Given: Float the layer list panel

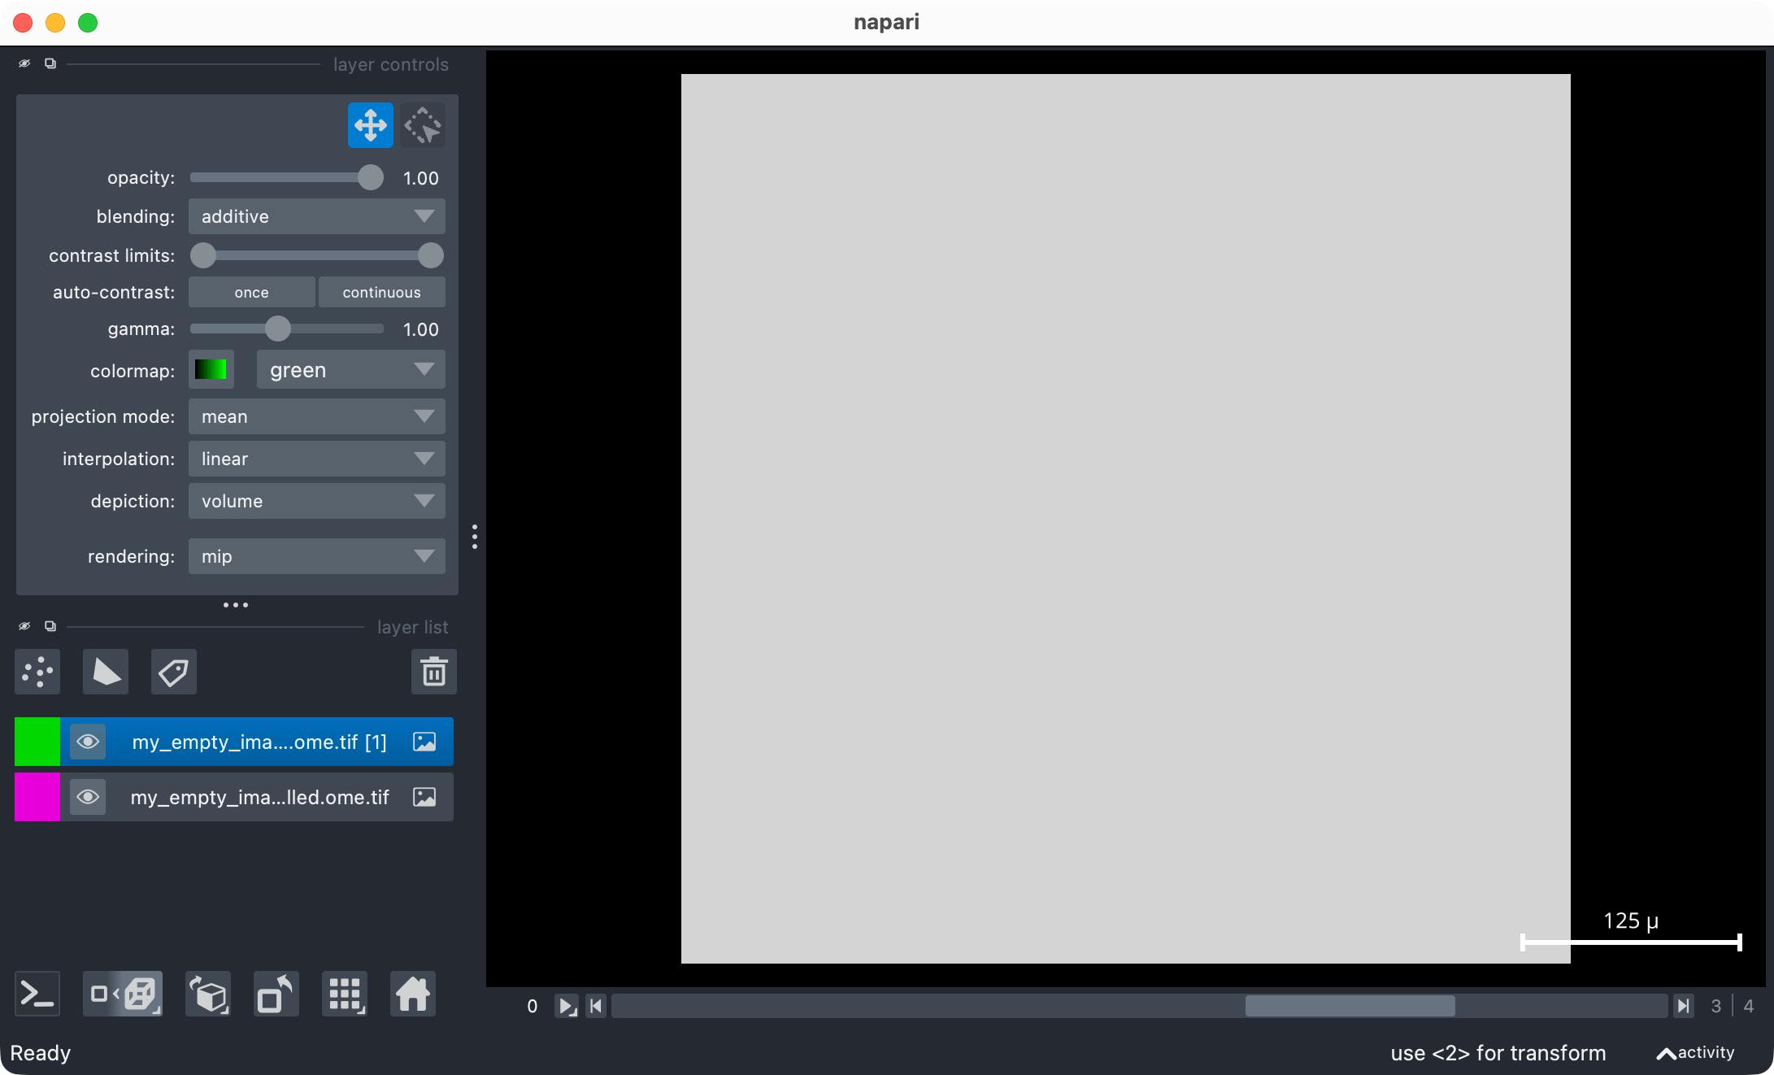Looking at the screenshot, I should point(50,626).
